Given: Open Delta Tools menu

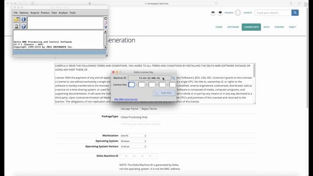Looking at the screenshot, I should tap(72, 13).
